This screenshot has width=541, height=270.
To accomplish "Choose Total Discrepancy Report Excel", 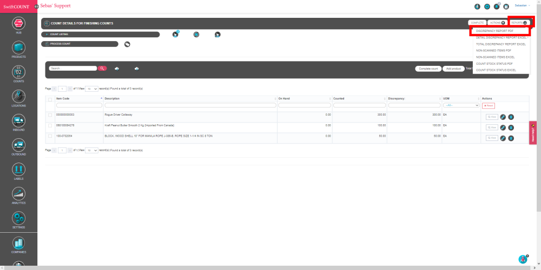I will [501, 44].
